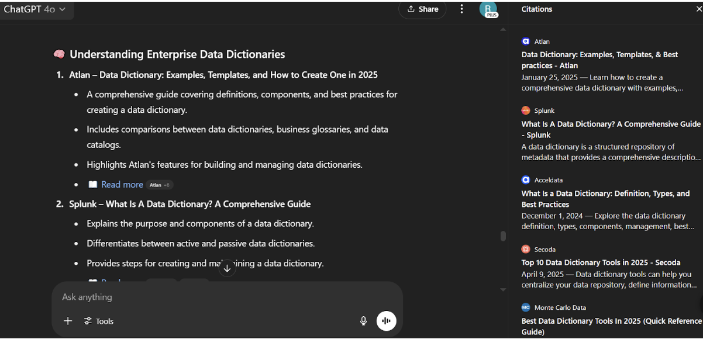Click the bullet about active and passive dictionaries
Screen dimensions: 703x339
click(x=201, y=243)
